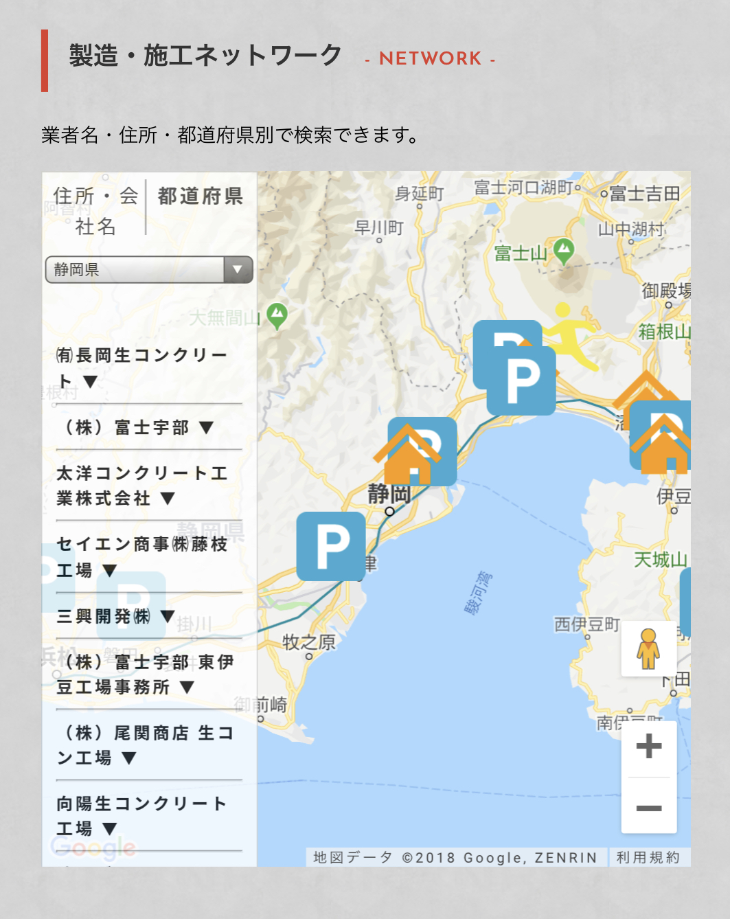Click the 箱根山 label on the map
Viewport: 730px width, 919px height.
point(665,332)
